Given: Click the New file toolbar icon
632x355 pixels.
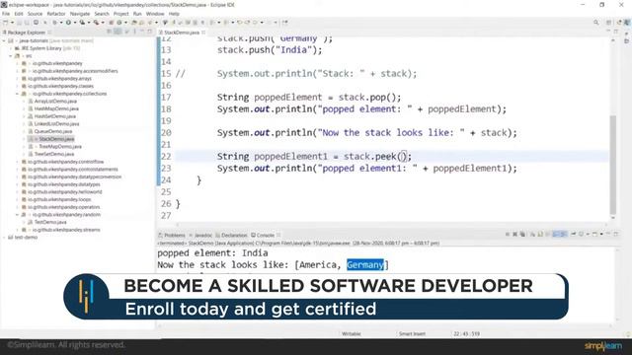Looking at the screenshot, I should pyautogui.click(x=6, y=23).
